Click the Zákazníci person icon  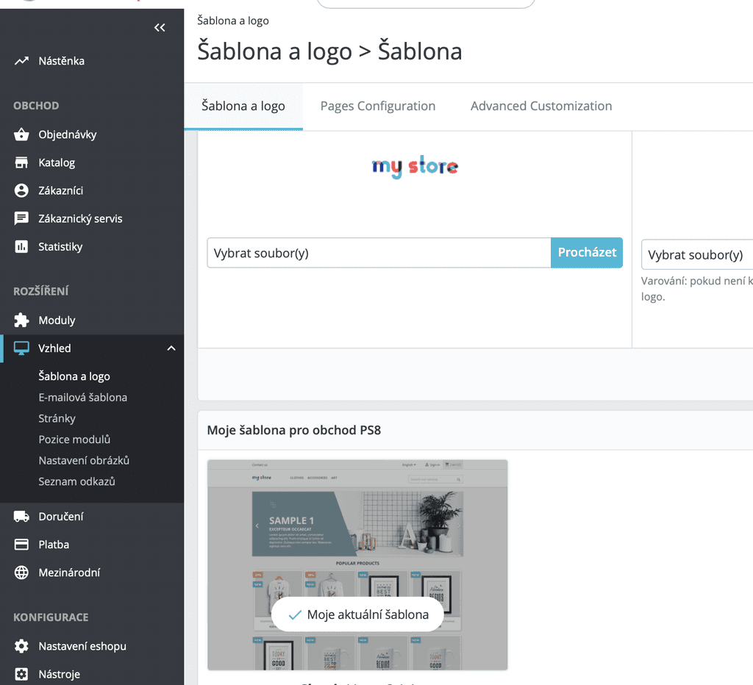[21, 190]
